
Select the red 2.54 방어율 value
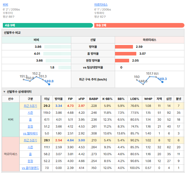(x=59, y=140)
